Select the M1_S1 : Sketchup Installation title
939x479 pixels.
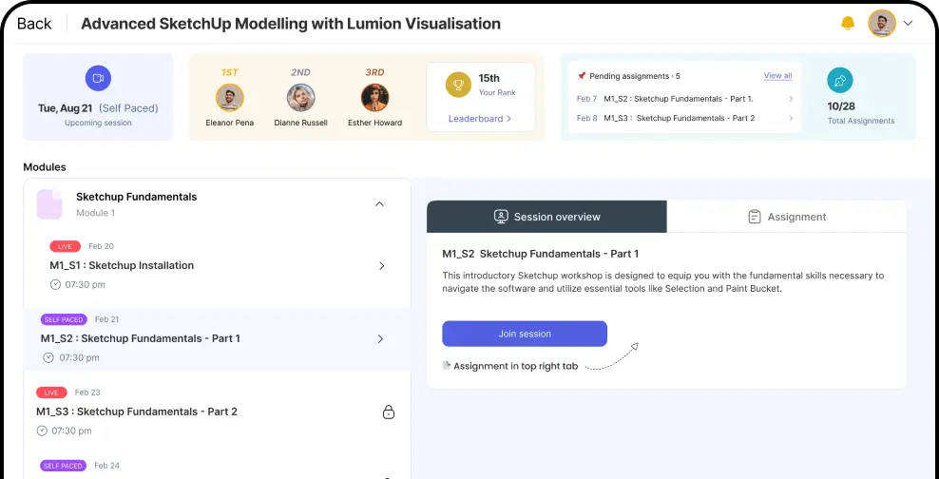click(x=122, y=265)
